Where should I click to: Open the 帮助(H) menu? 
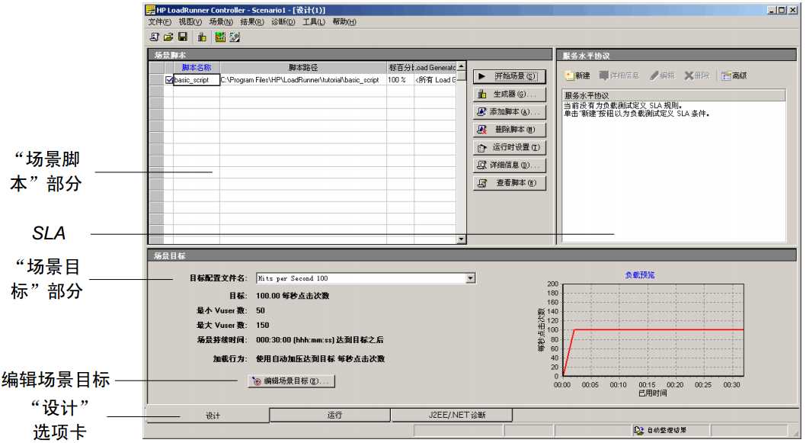click(x=344, y=21)
